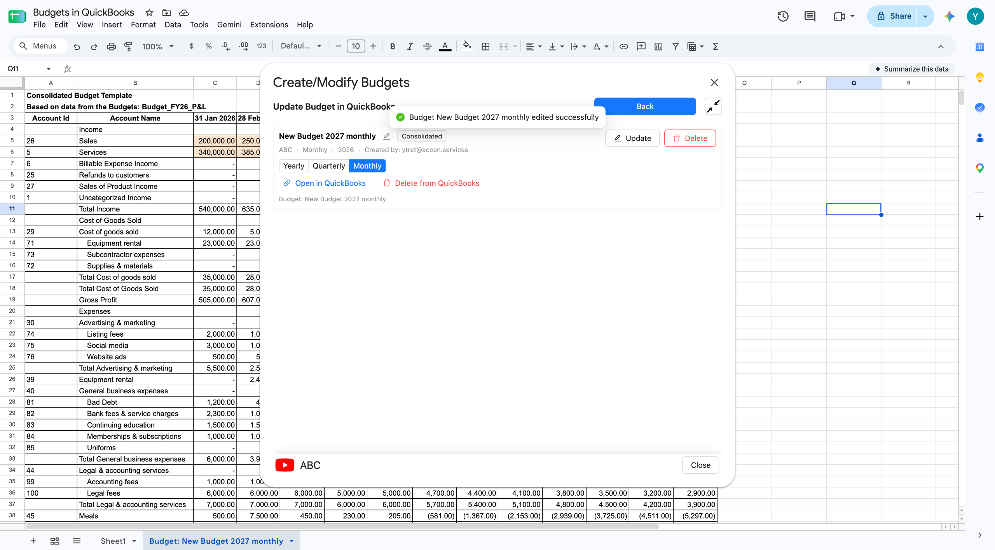
Task: Click the red Delete button
Action: (690, 138)
